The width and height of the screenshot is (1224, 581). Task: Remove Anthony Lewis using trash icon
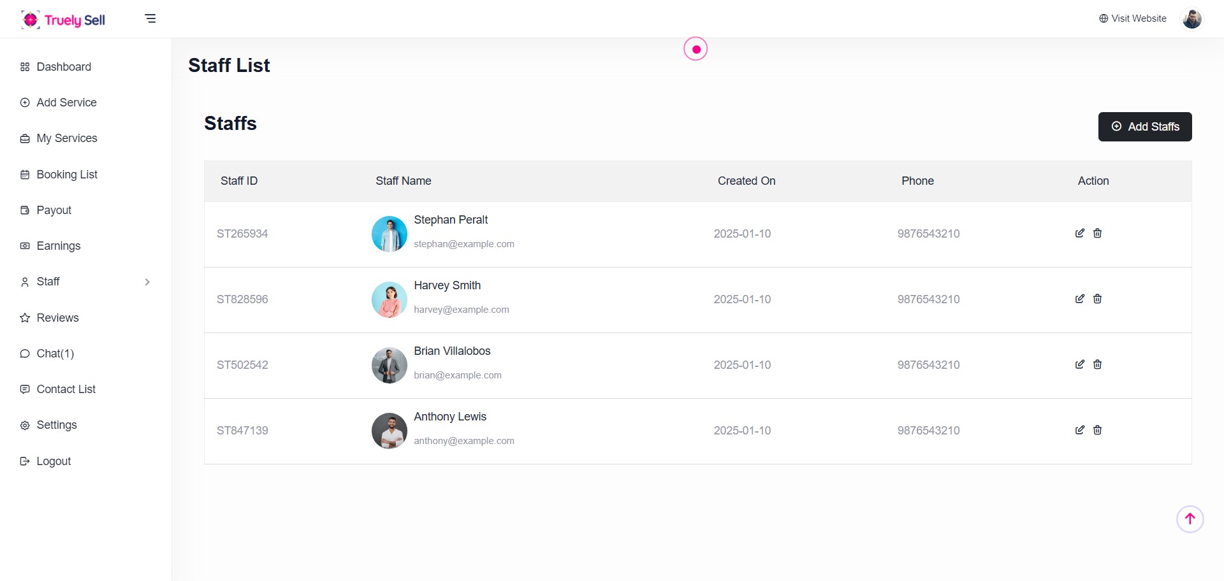pos(1097,430)
